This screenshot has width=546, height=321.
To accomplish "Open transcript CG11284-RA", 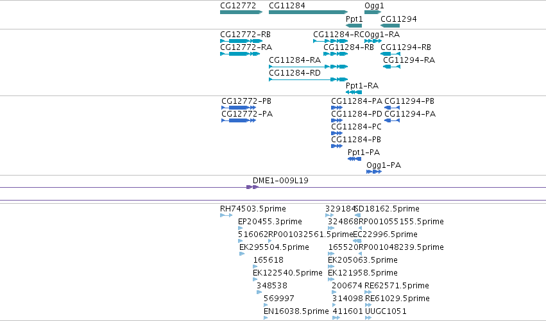I will pos(295,60).
